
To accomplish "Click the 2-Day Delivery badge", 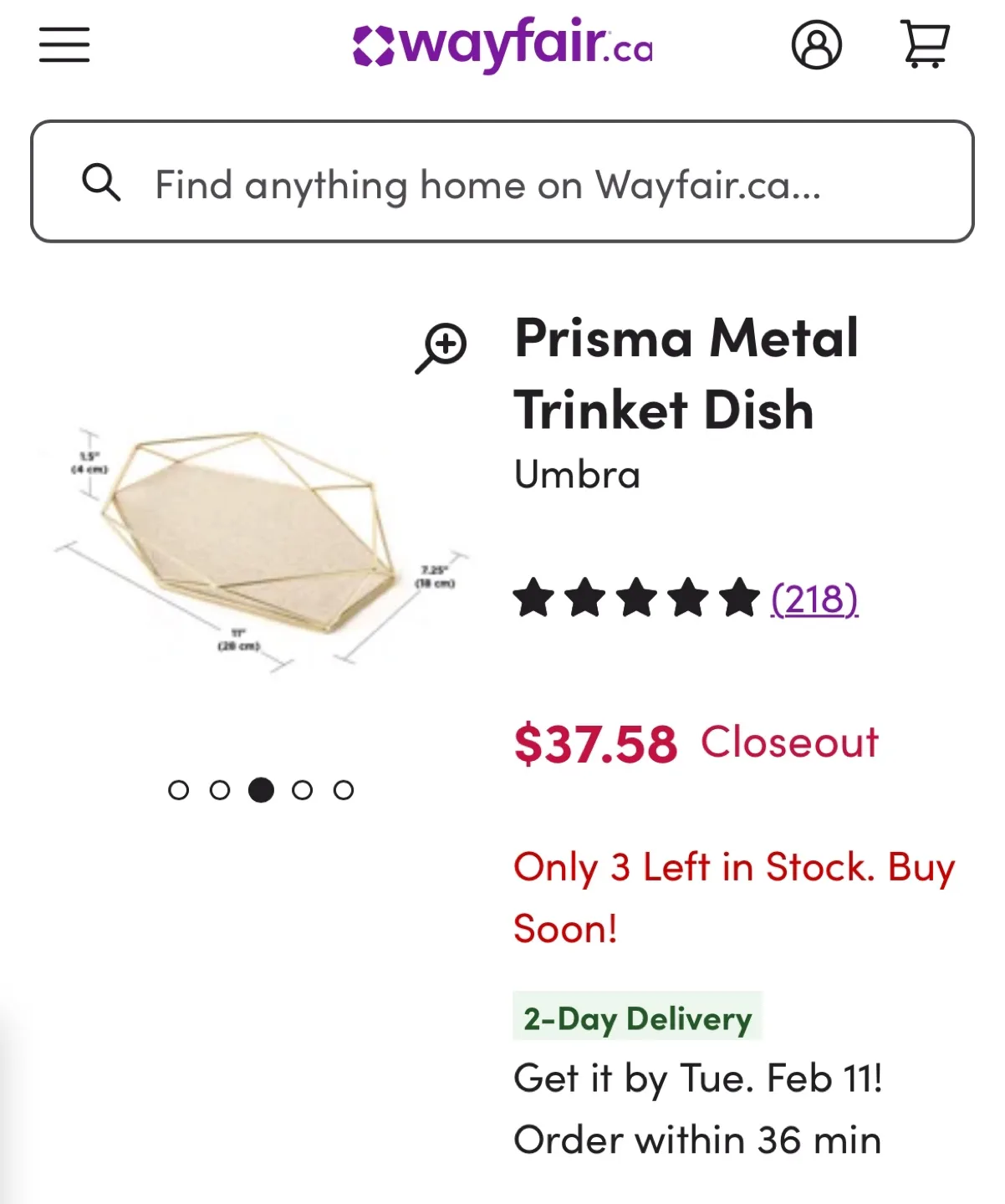I will tap(637, 1017).
